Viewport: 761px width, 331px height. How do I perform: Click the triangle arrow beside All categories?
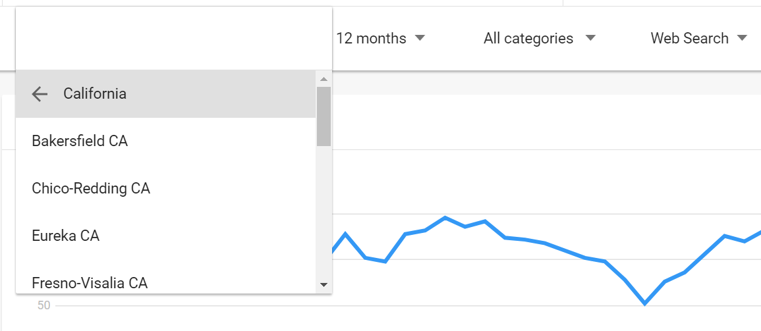click(x=590, y=38)
